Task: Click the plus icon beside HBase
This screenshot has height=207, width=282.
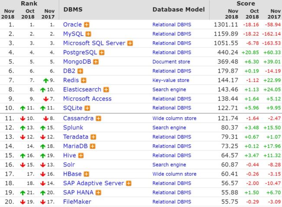Action: [x=87, y=174]
